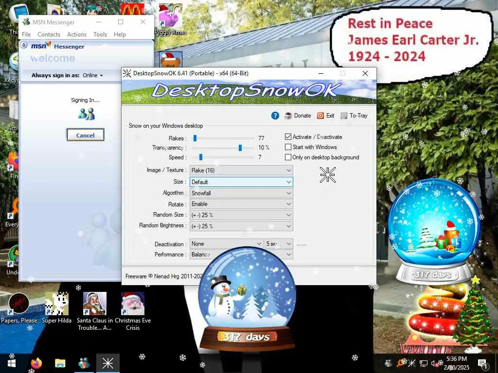
Task: Click the red Exit button in DesktopSnowOK
Action: tap(325, 116)
